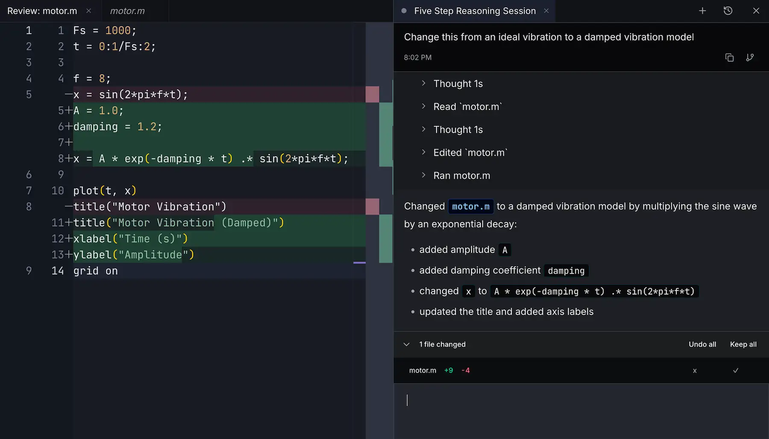Click Undo all changes button

702,344
